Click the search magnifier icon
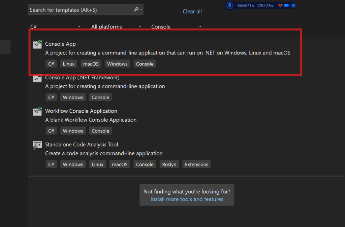345x227 pixels. point(136,9)
